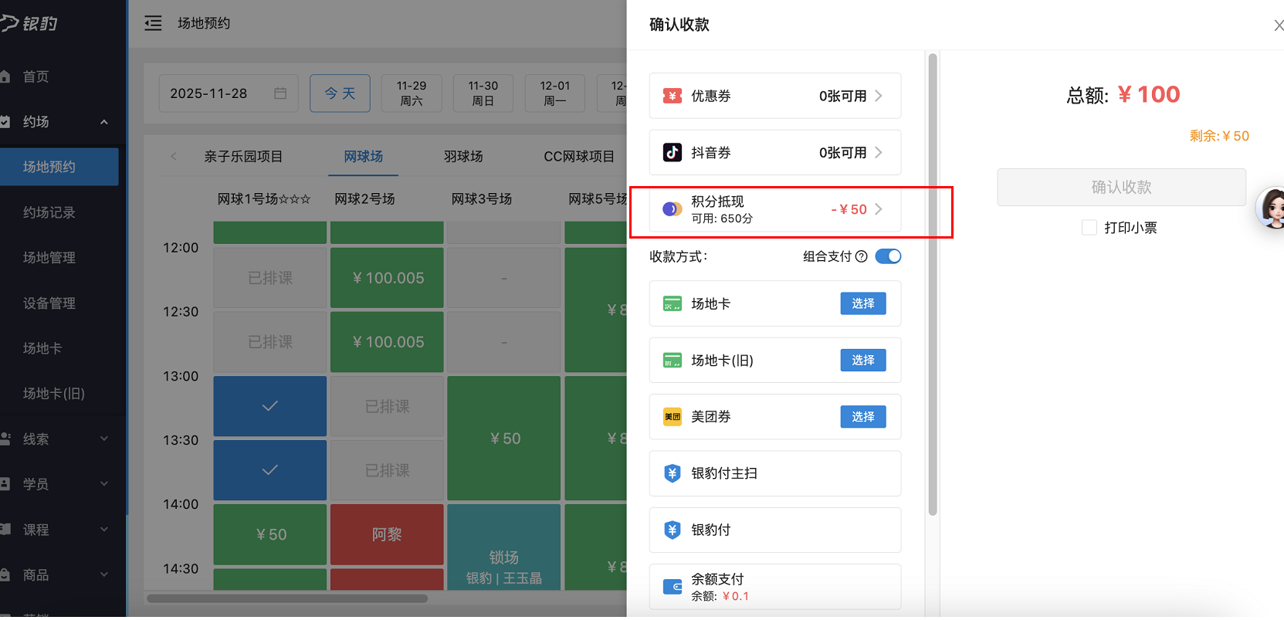Click the 银豹 logo in sidebar
The image size is (1284, 620).
pyautogui.click(x=29, y=23)
